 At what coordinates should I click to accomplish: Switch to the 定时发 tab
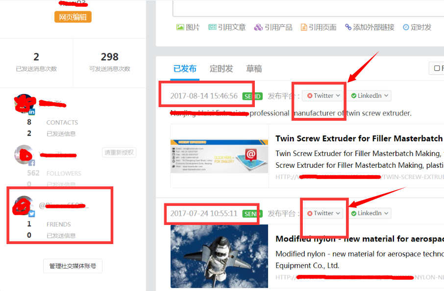point(221,68)
